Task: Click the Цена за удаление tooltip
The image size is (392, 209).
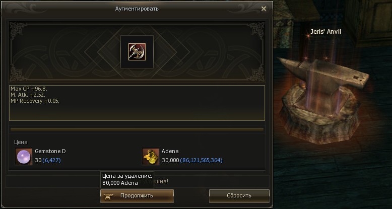Action: [127, 179]
